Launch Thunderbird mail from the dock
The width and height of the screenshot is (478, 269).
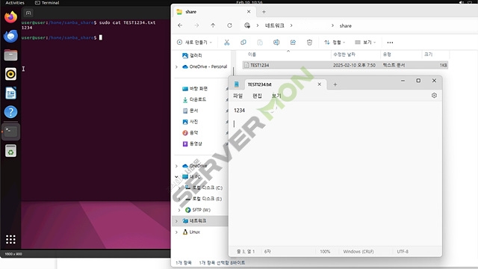(10, 37)
